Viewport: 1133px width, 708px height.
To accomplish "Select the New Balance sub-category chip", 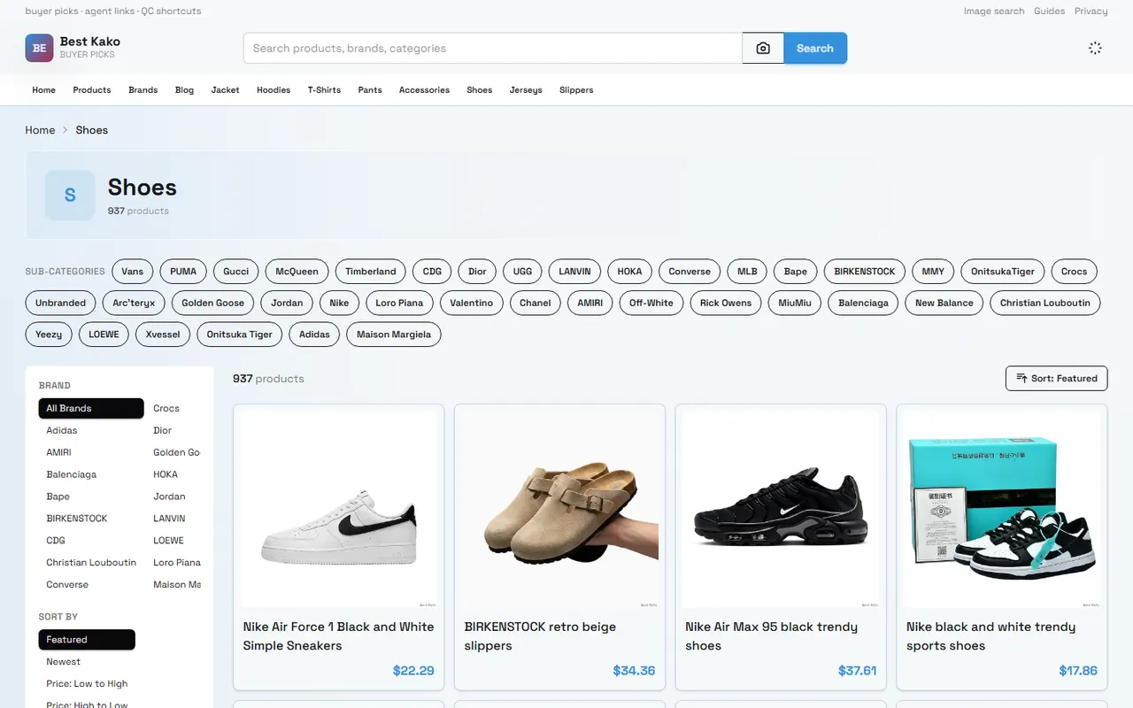I will (x=944, y=303).
